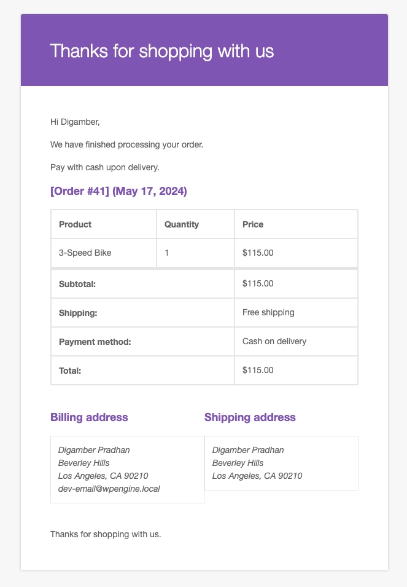Click the Total row amount
Screen dimensions: 407x587
point(258,370)
